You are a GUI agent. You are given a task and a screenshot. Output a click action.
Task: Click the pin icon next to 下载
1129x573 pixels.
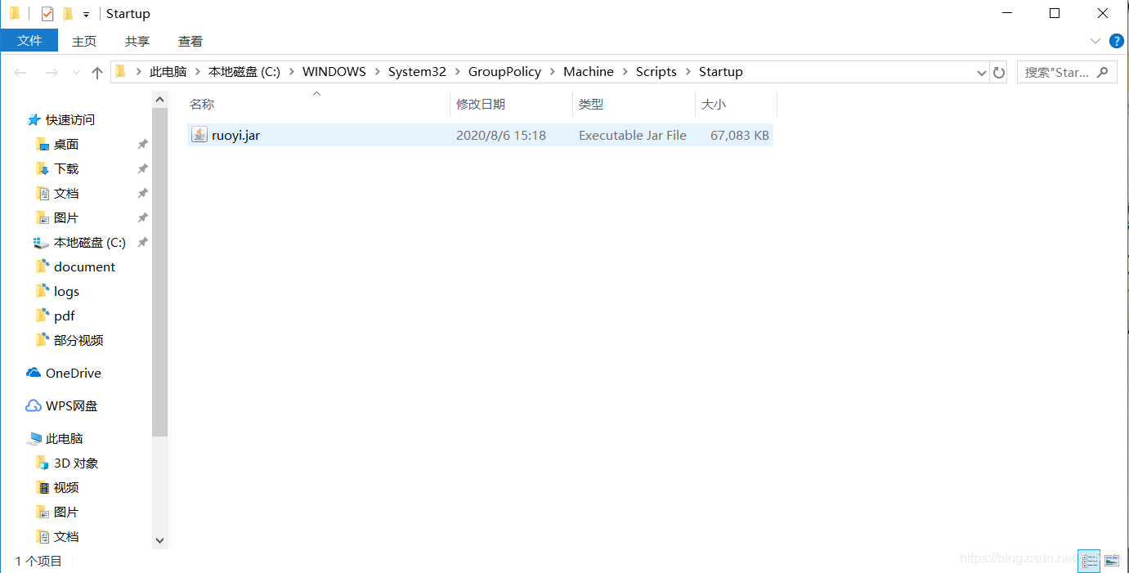pos(142,168)
